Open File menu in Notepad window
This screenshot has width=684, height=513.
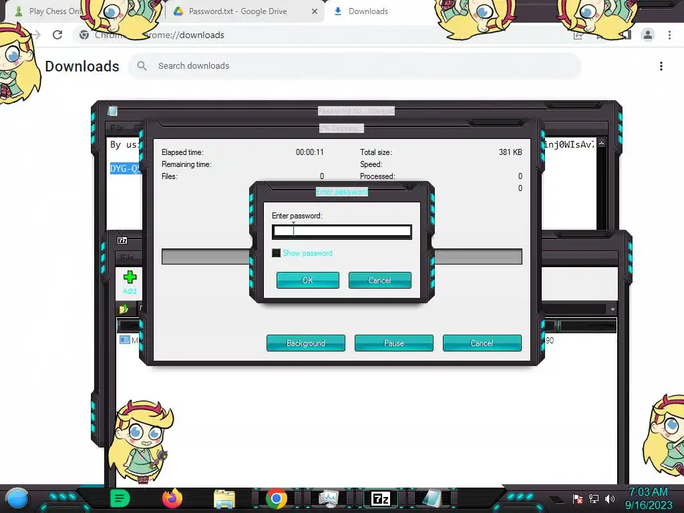[x=117, y=128]
